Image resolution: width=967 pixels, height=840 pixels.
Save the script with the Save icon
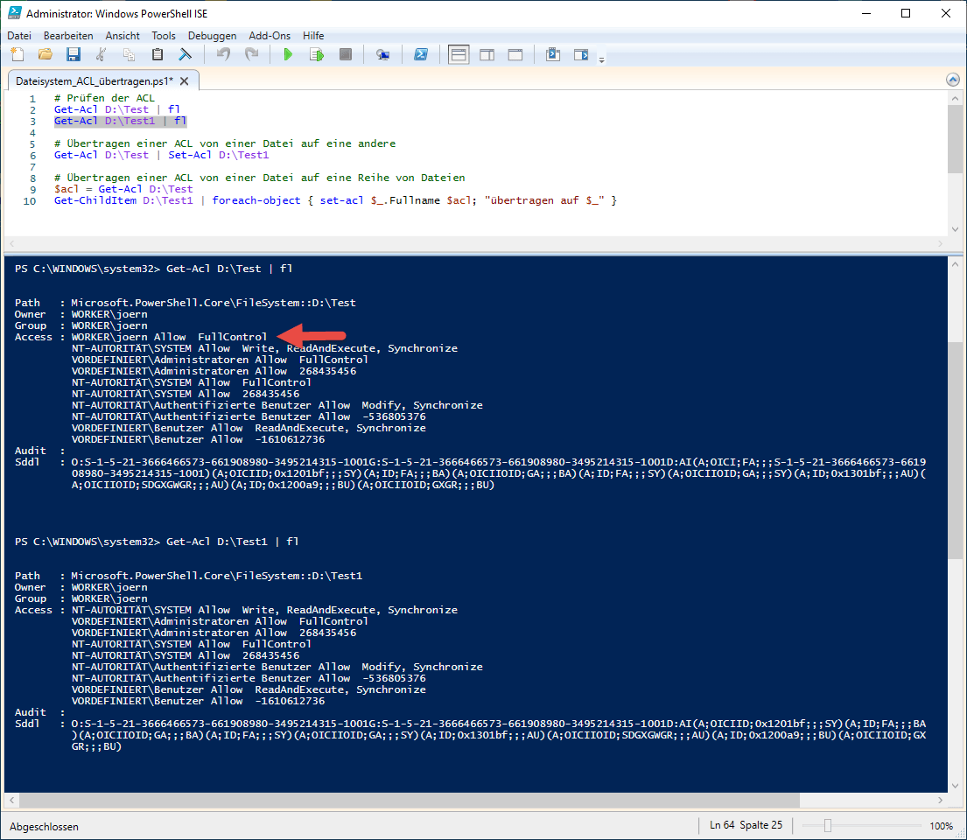click(74, 54)
